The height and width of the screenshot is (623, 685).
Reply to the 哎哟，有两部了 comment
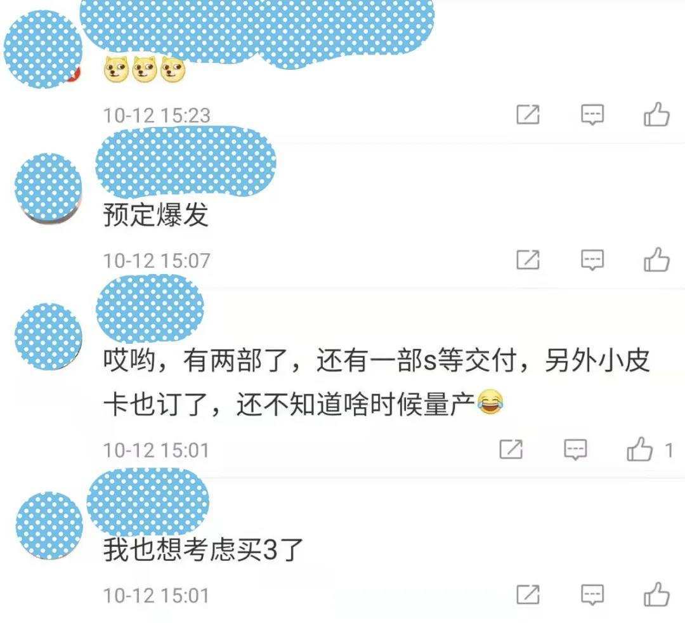click(575, 449)
